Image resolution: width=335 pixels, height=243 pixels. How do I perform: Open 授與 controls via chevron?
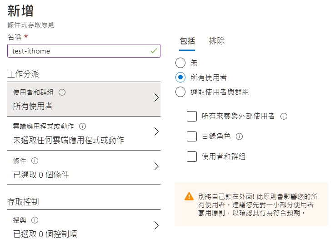156,225
